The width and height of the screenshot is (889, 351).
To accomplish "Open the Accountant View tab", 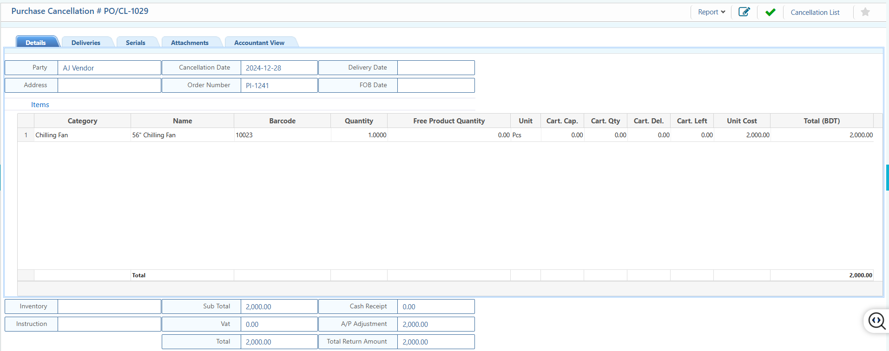I will coord(259,42).
